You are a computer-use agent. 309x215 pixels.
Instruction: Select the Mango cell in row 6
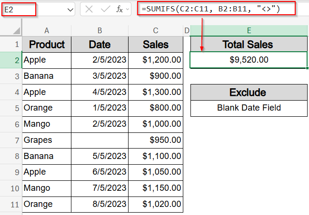pyautogui.click(x=47, y=124)
